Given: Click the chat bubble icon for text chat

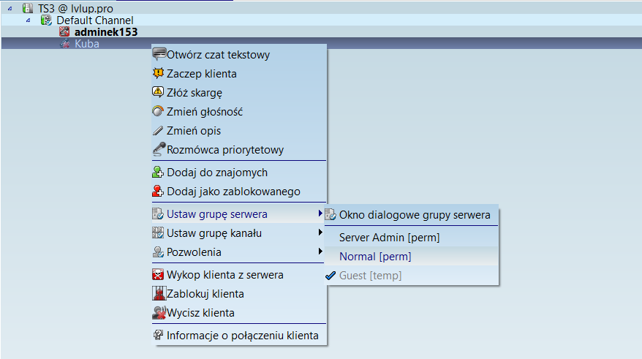Looking at the screenshot, I should (x=158, y=54).
